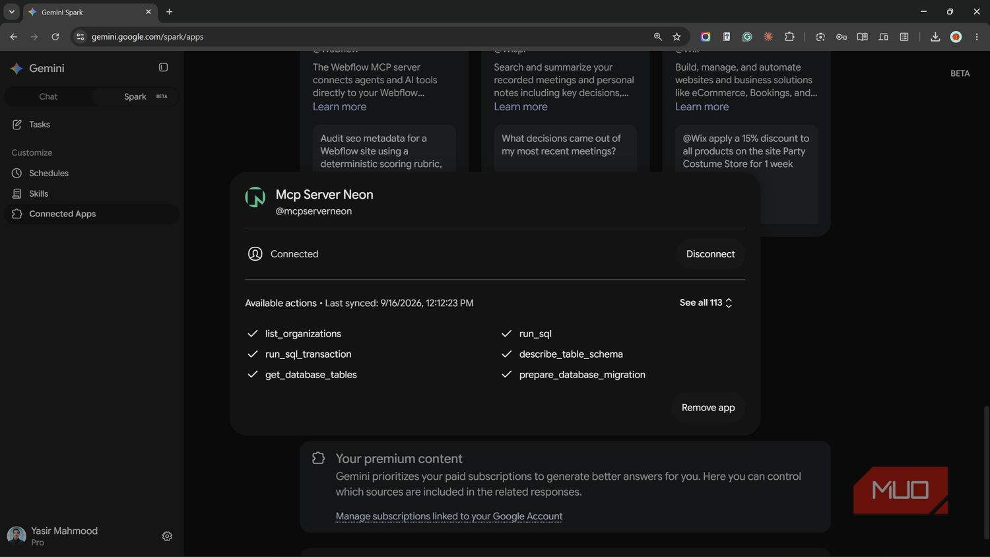Open Learn more link for Webflow
This screenshot has width=990, height=557.
[339, 107]
